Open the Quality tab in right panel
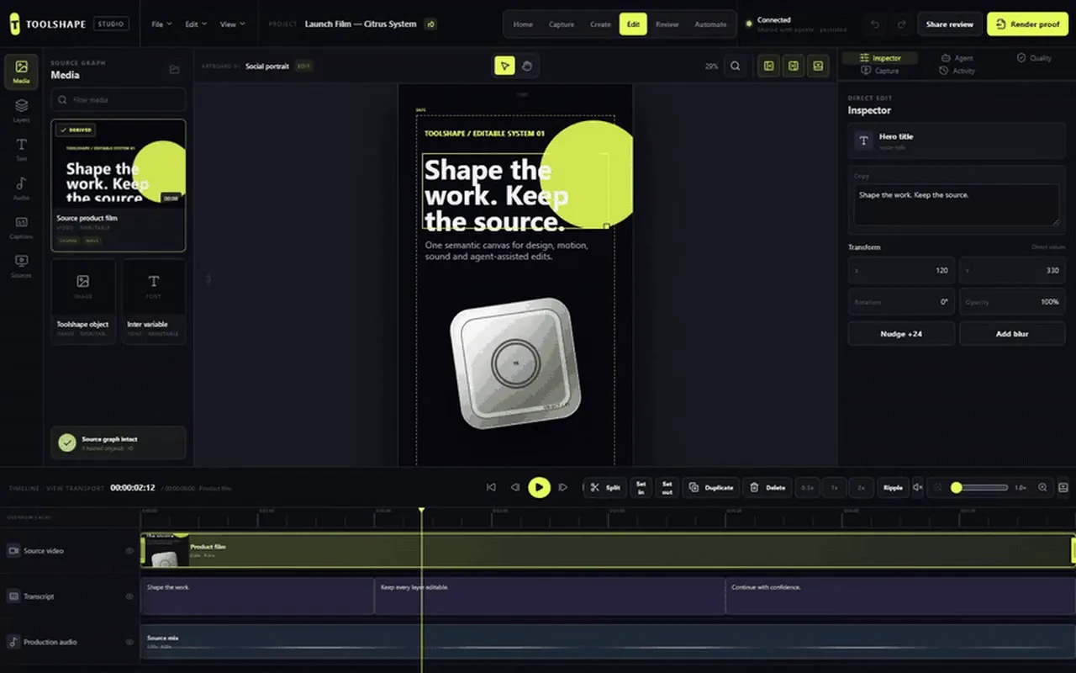The height and width of the screenshot is (673, 1076). click(1034, 58)
